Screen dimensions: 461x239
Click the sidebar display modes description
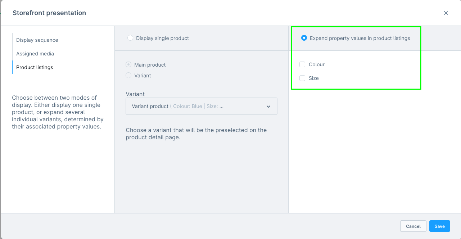tap(58, 112)
